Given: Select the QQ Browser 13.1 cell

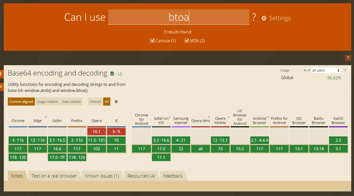Looking at the screenshot, I should tap(299, 149).
